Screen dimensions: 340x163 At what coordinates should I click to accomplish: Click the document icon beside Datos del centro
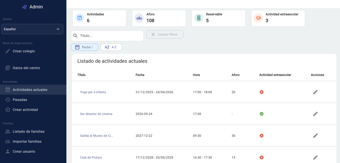point(8,68)
